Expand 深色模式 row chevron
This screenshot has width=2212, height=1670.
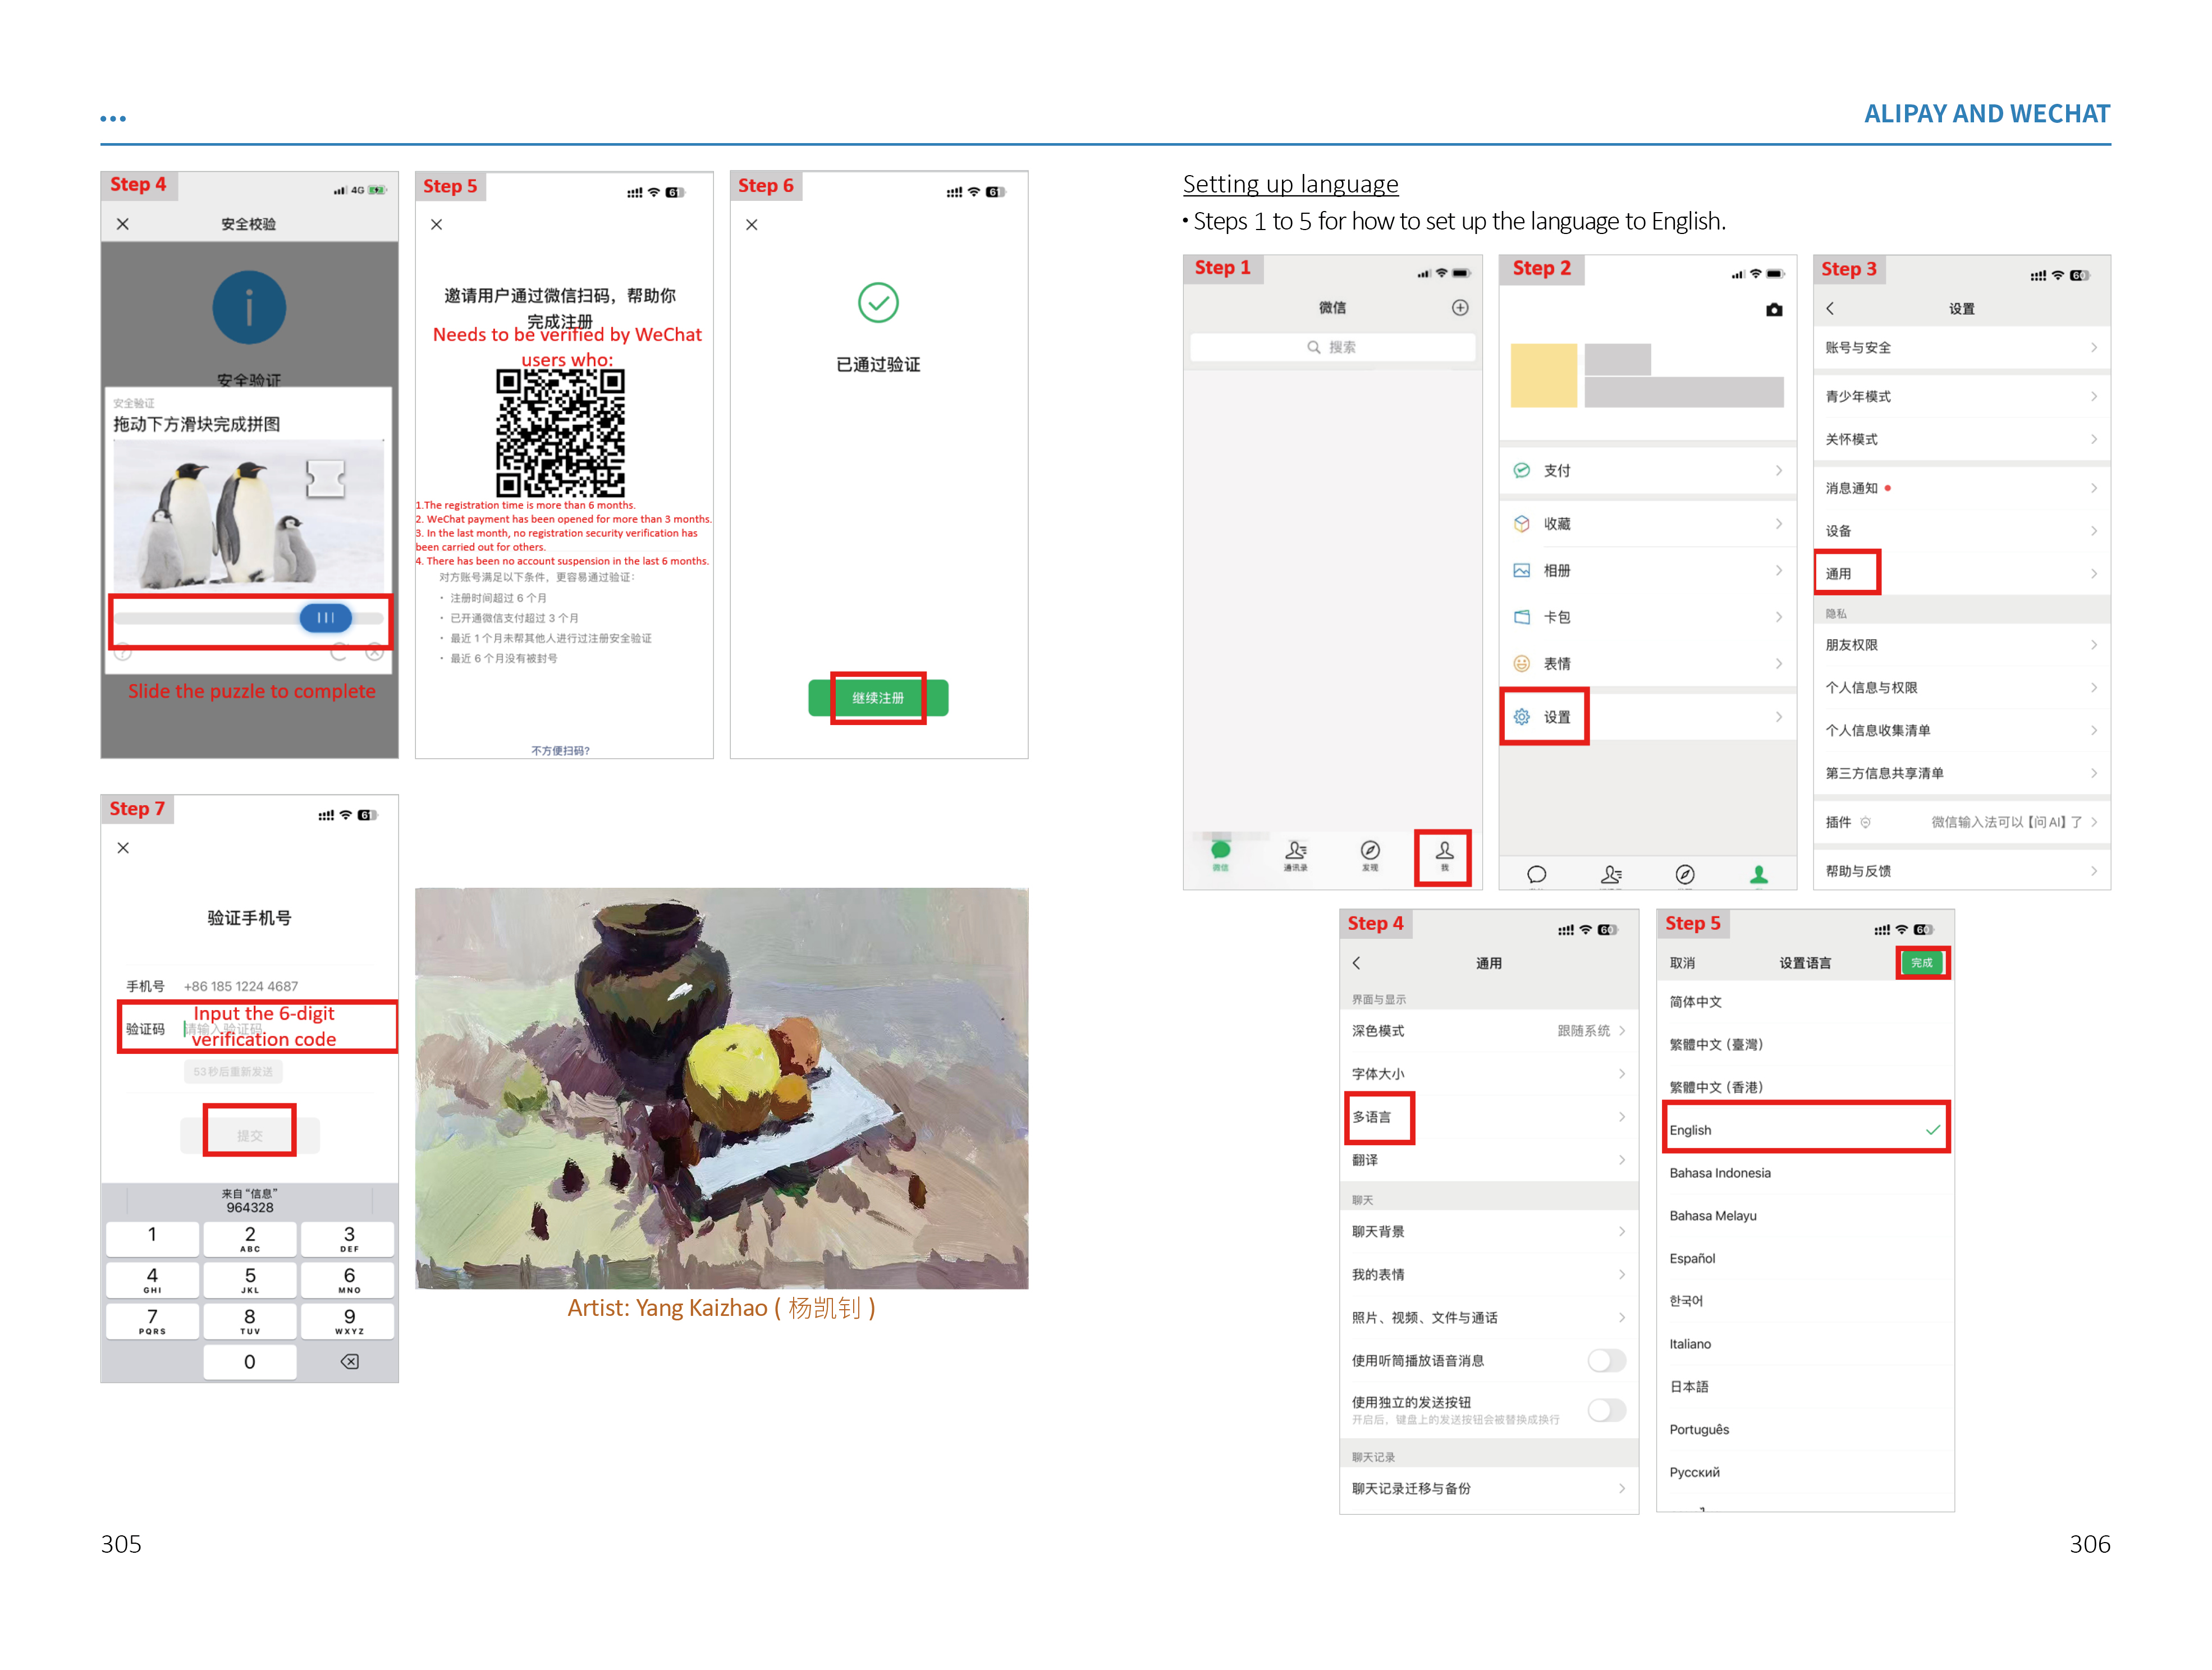point(1621,1031)
